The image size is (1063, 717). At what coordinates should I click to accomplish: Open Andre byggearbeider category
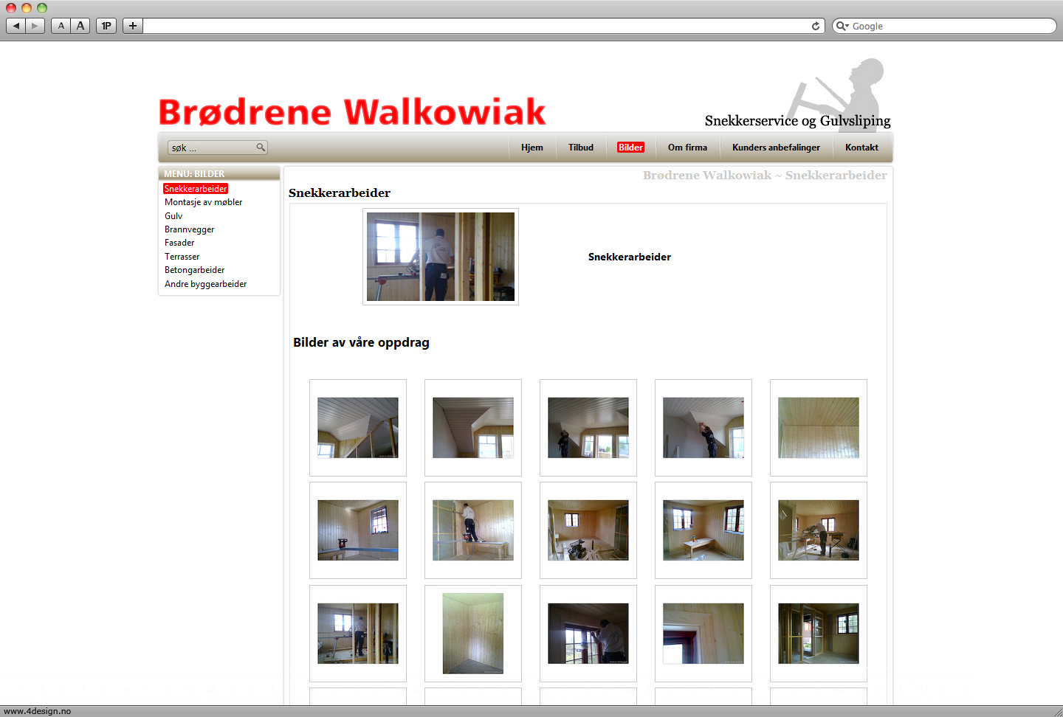tap(205, 284)
